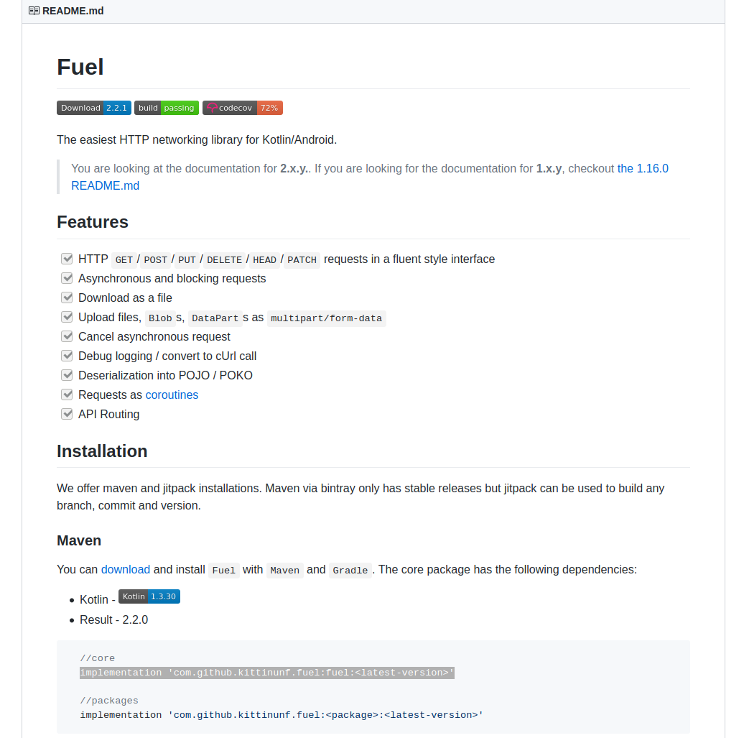The width and height of the screenshot is (744, 738).
Task: Click the download hyperlink under Maven
Action: click(126, 569)
